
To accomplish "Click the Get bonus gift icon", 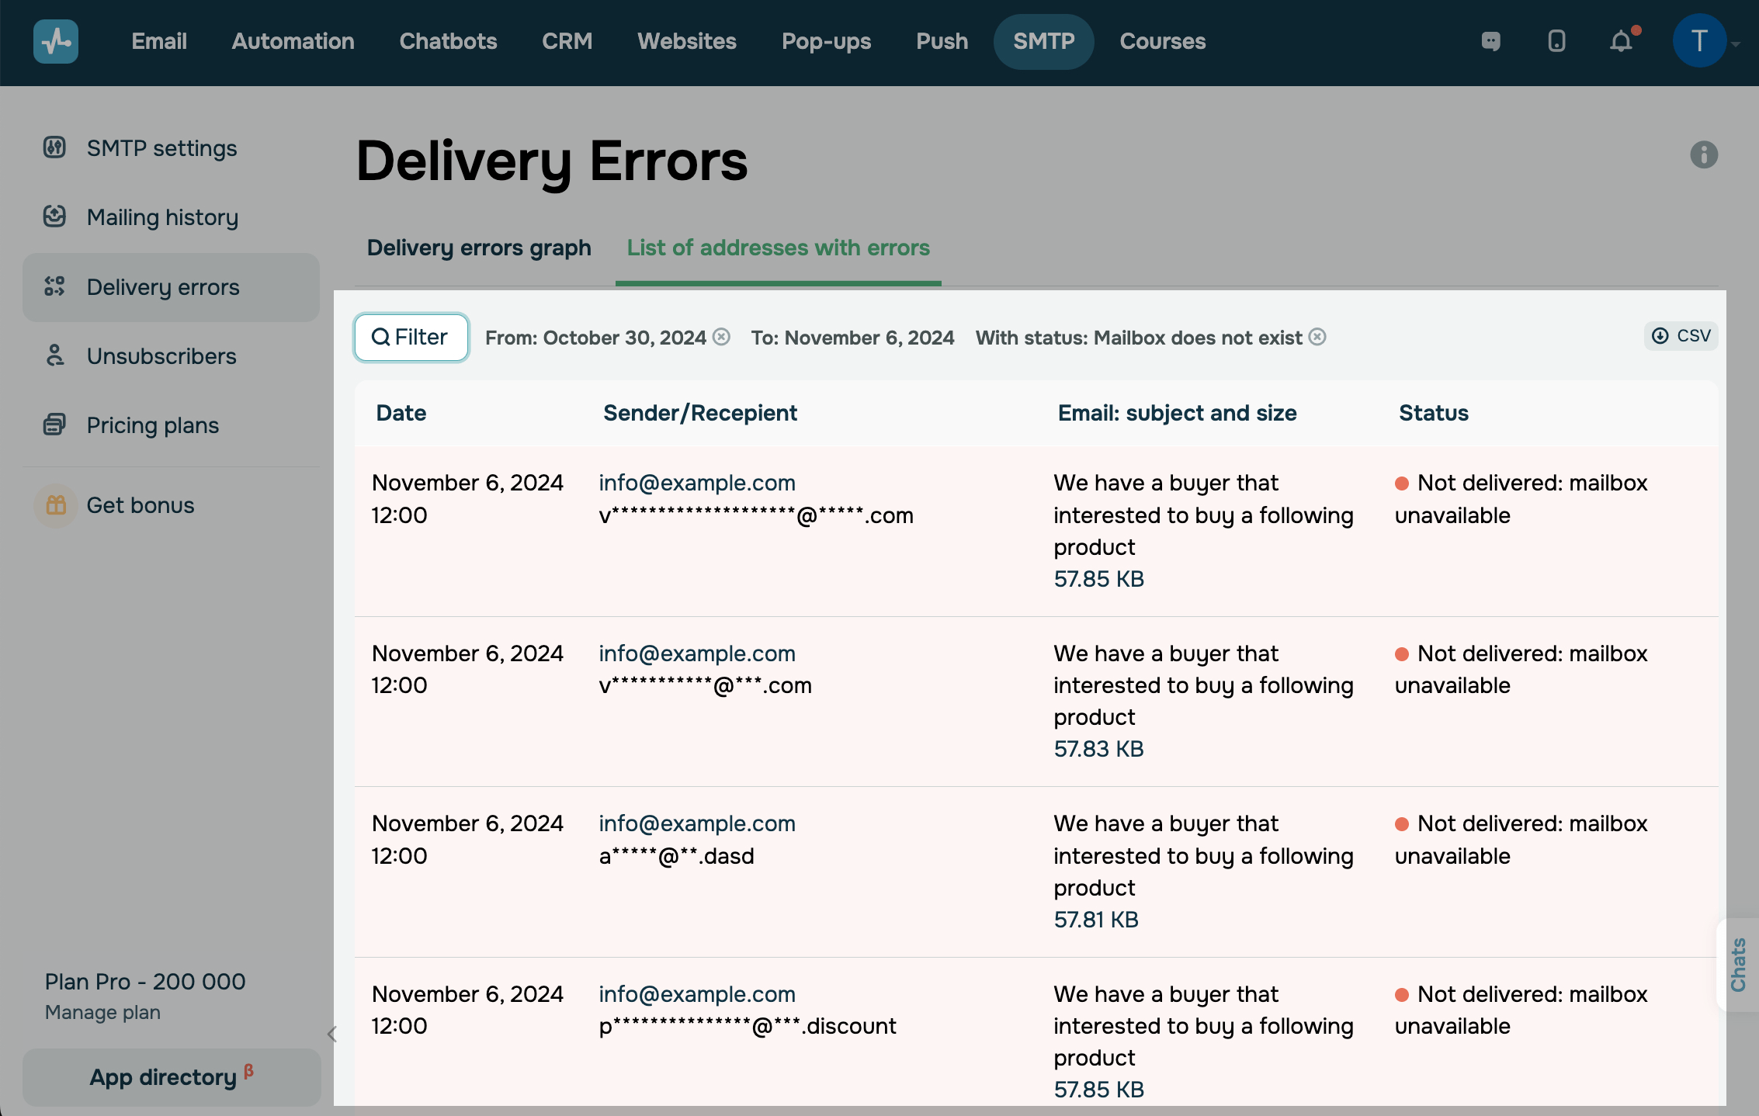I will (x=56, y=505).
